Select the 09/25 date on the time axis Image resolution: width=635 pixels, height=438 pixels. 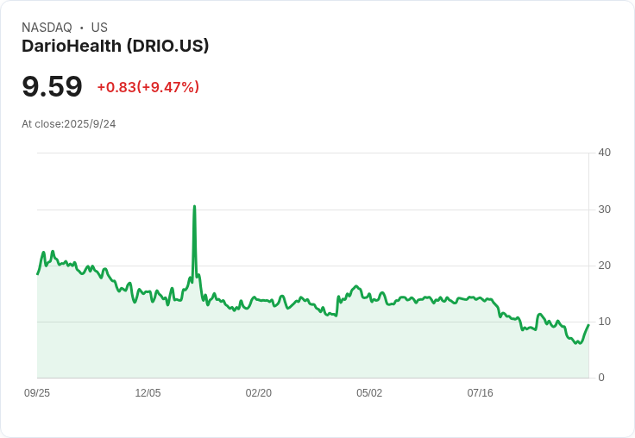[37, 393]
